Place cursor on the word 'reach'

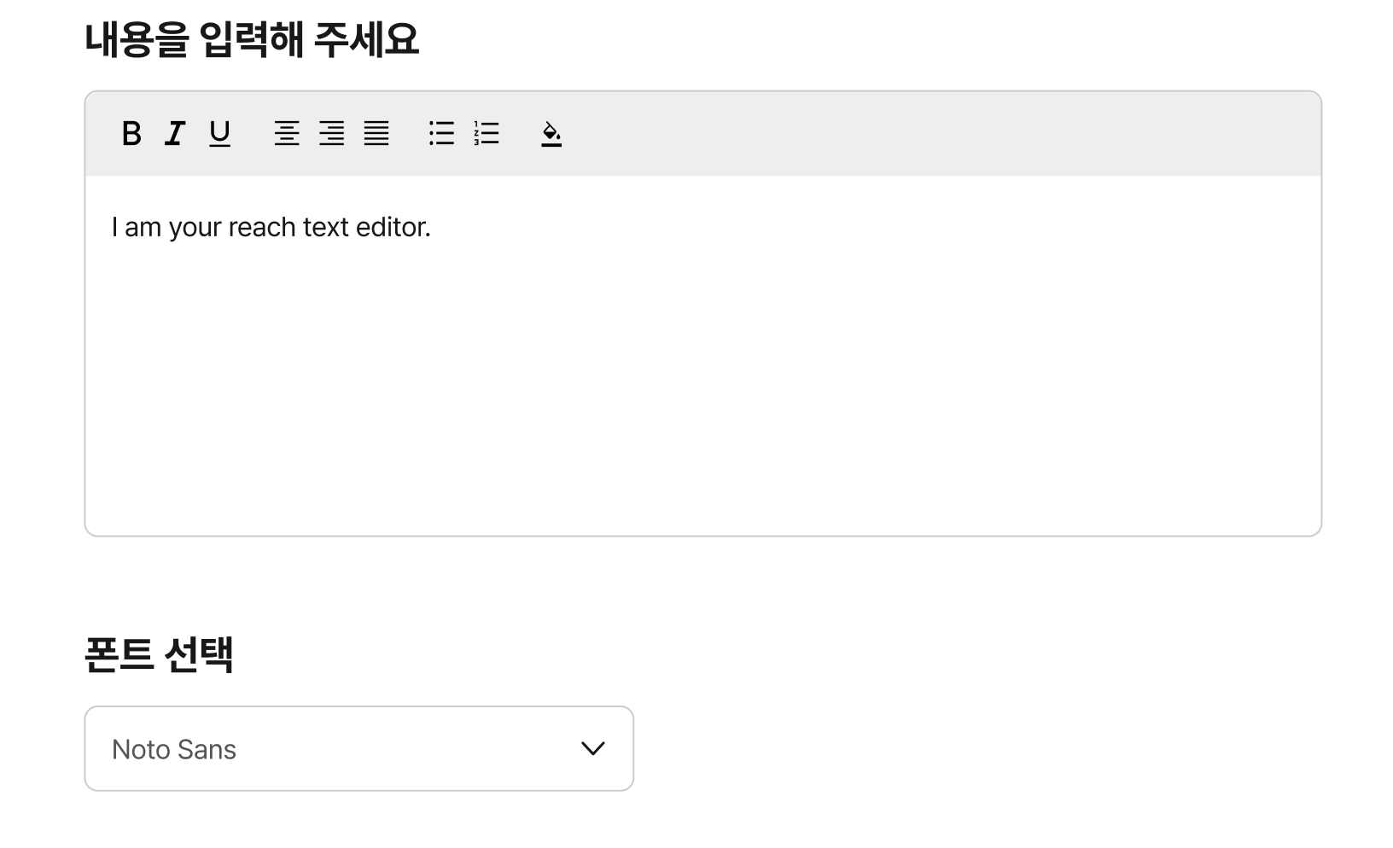point(260,227)
